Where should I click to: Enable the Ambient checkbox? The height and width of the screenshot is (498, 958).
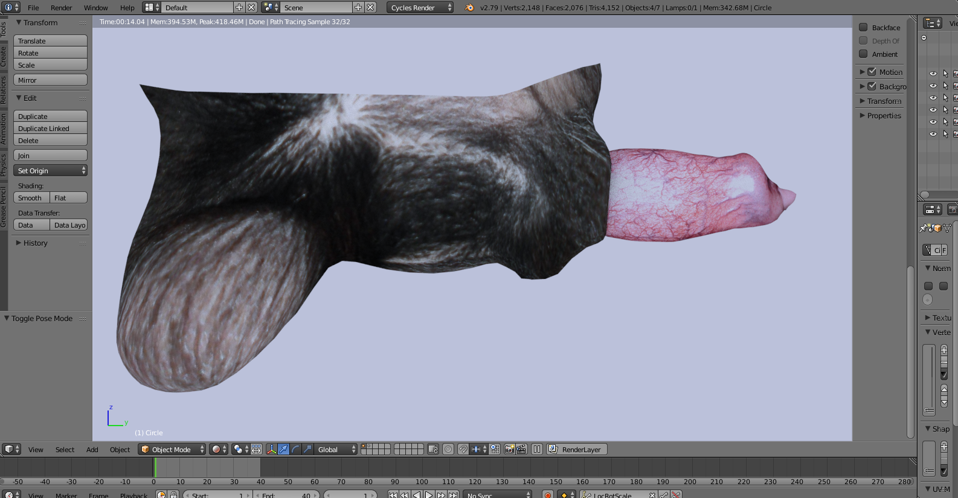tap(863, 54)
